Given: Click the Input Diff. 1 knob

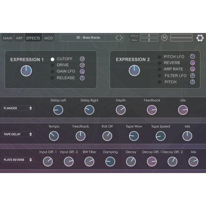Looking at the screenshot, I should tap(48, 161).
